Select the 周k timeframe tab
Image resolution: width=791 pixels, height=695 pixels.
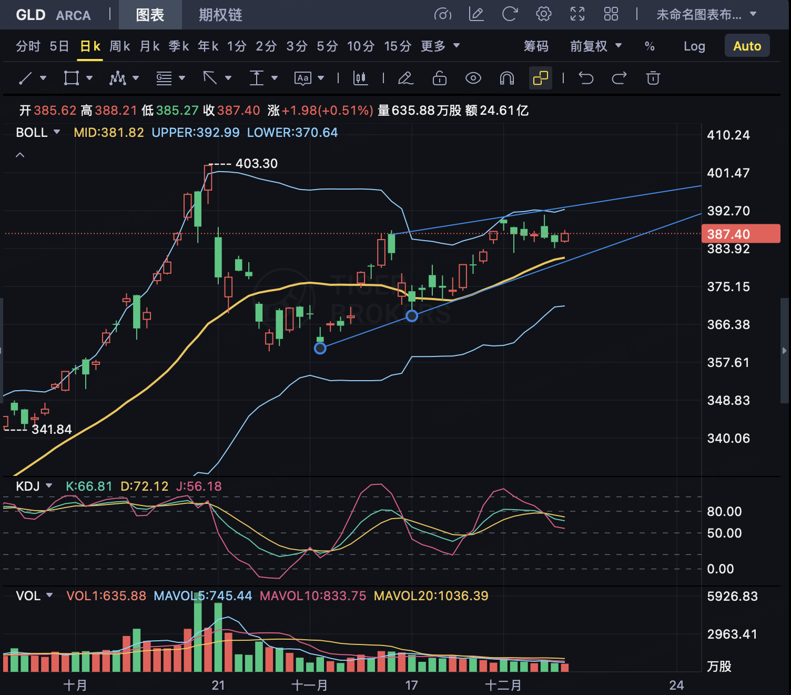point(119,46)
